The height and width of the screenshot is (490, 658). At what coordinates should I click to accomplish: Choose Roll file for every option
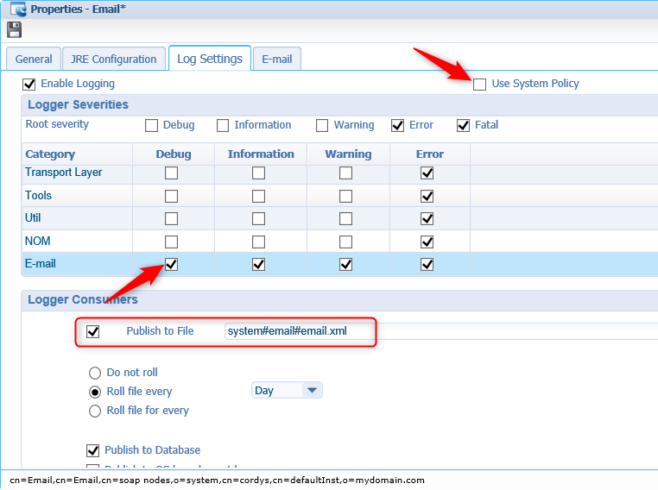[95, 411]
